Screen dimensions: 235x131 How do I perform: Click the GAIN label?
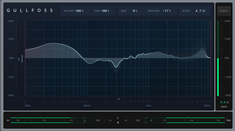[224, 107]
